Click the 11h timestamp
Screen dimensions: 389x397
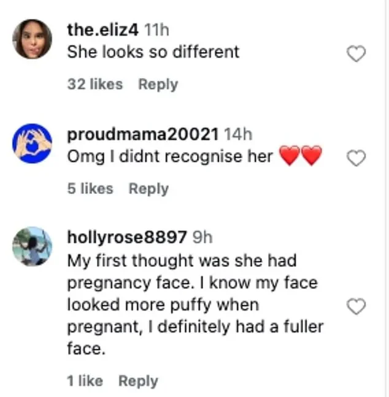[156, 30]
